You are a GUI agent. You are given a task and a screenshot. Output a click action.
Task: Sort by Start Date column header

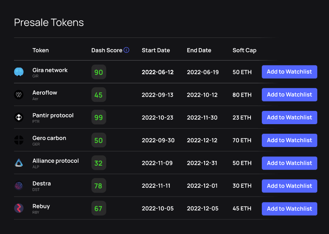[156, 50]
